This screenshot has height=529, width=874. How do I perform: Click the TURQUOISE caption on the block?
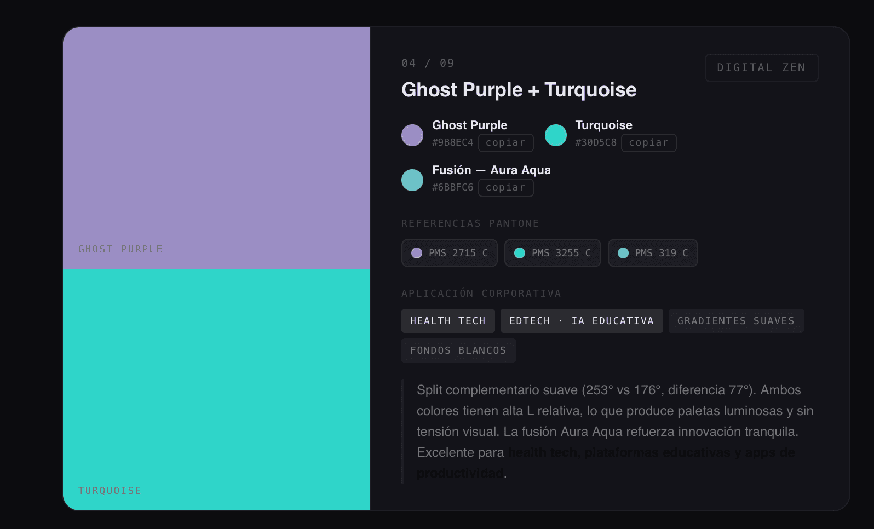(x=110, y=491)
